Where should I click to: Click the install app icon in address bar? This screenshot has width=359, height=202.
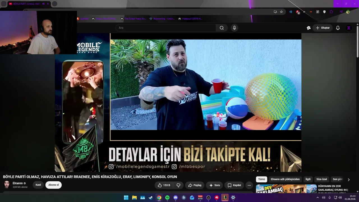click(275, 12)
